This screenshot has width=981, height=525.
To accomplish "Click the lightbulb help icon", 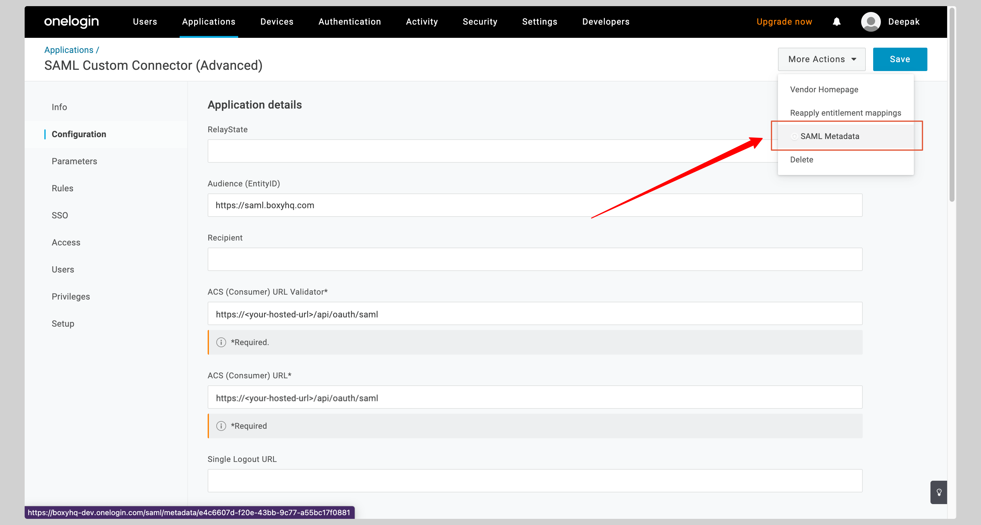I will (939, 492).
